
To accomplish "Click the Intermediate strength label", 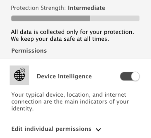I will click(86, 8).
